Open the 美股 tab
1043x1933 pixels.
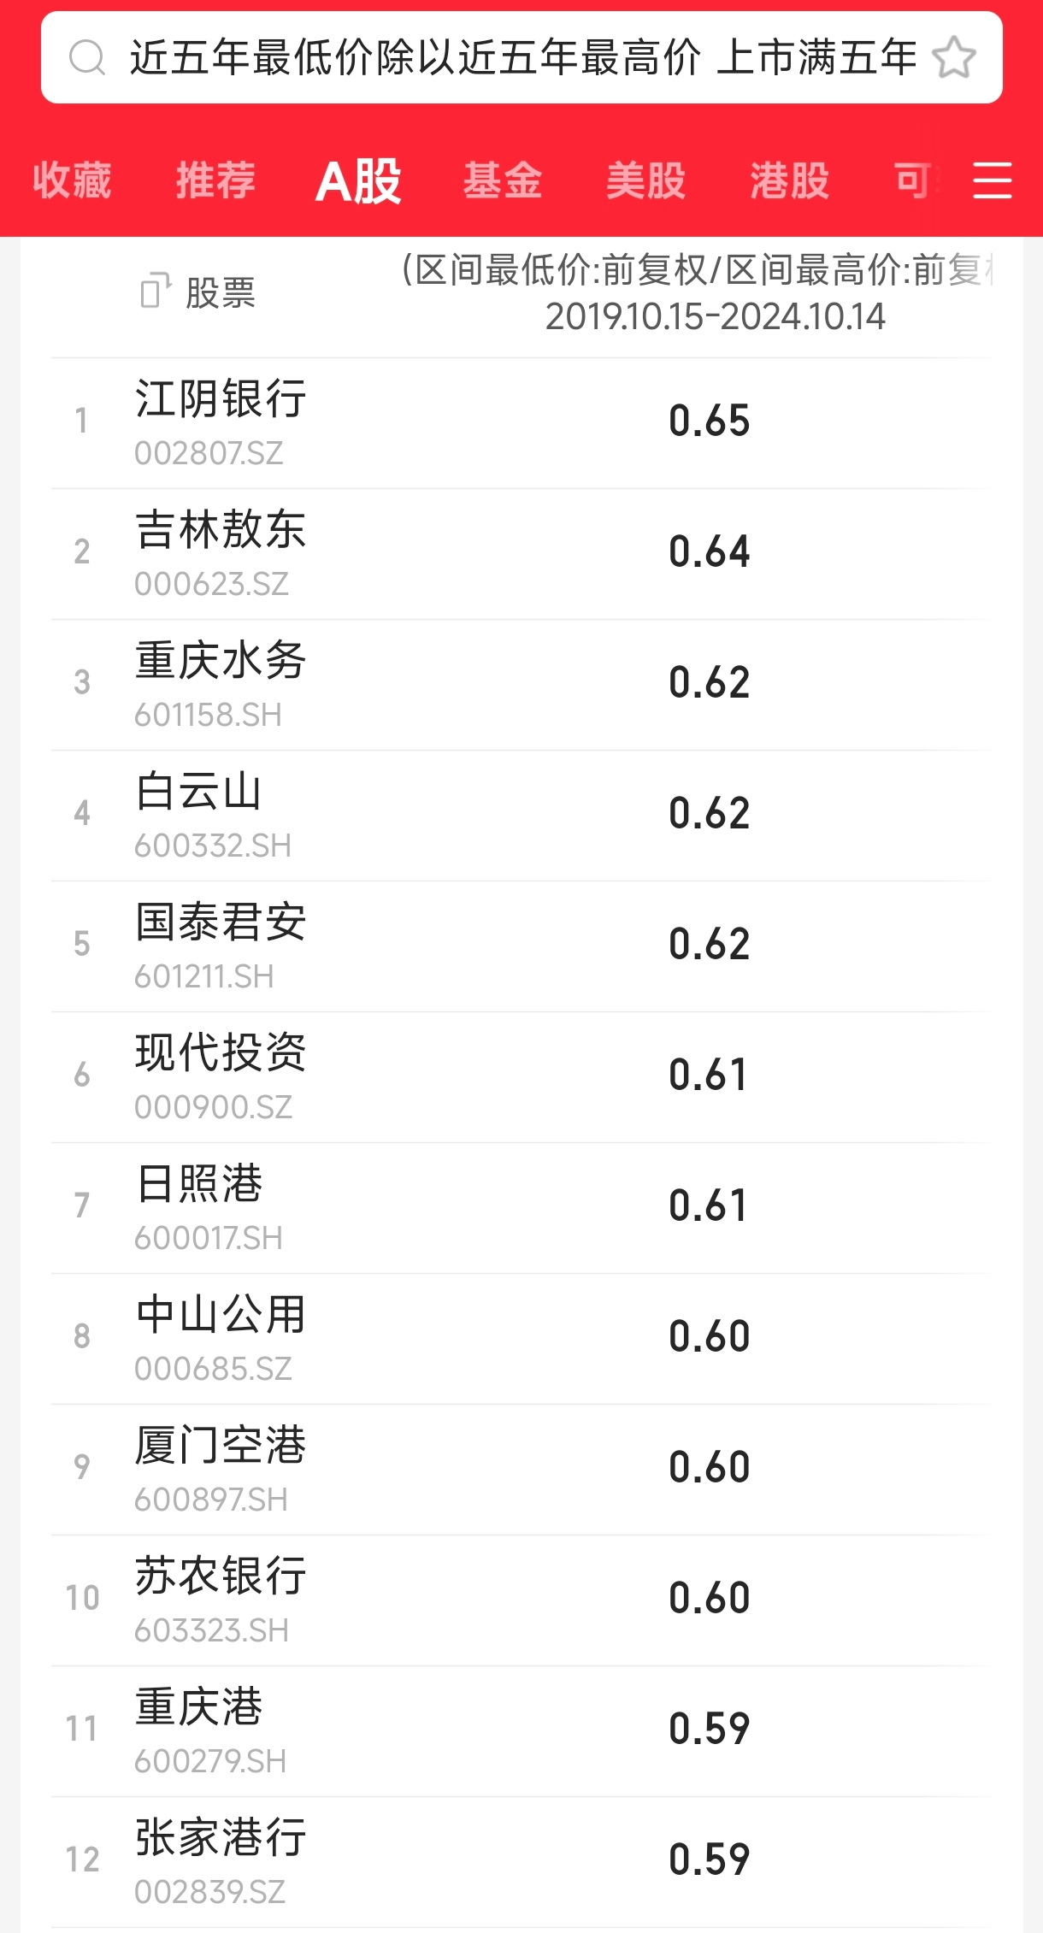point(645,180)
